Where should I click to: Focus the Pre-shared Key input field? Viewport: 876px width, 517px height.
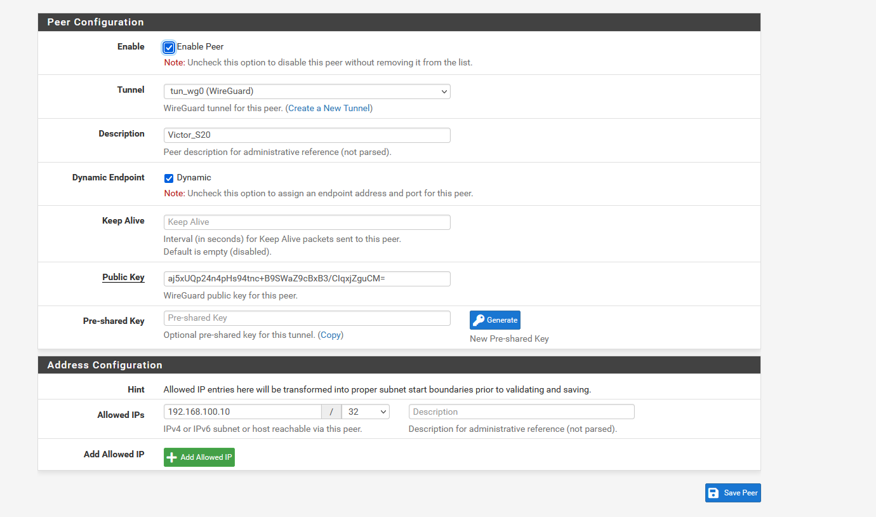pos(307,318)
